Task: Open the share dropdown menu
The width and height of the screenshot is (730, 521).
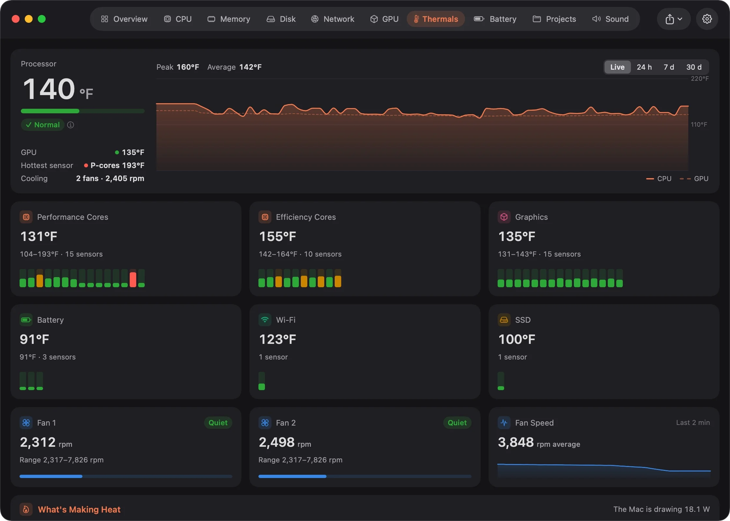Action: tap(674, 19)
